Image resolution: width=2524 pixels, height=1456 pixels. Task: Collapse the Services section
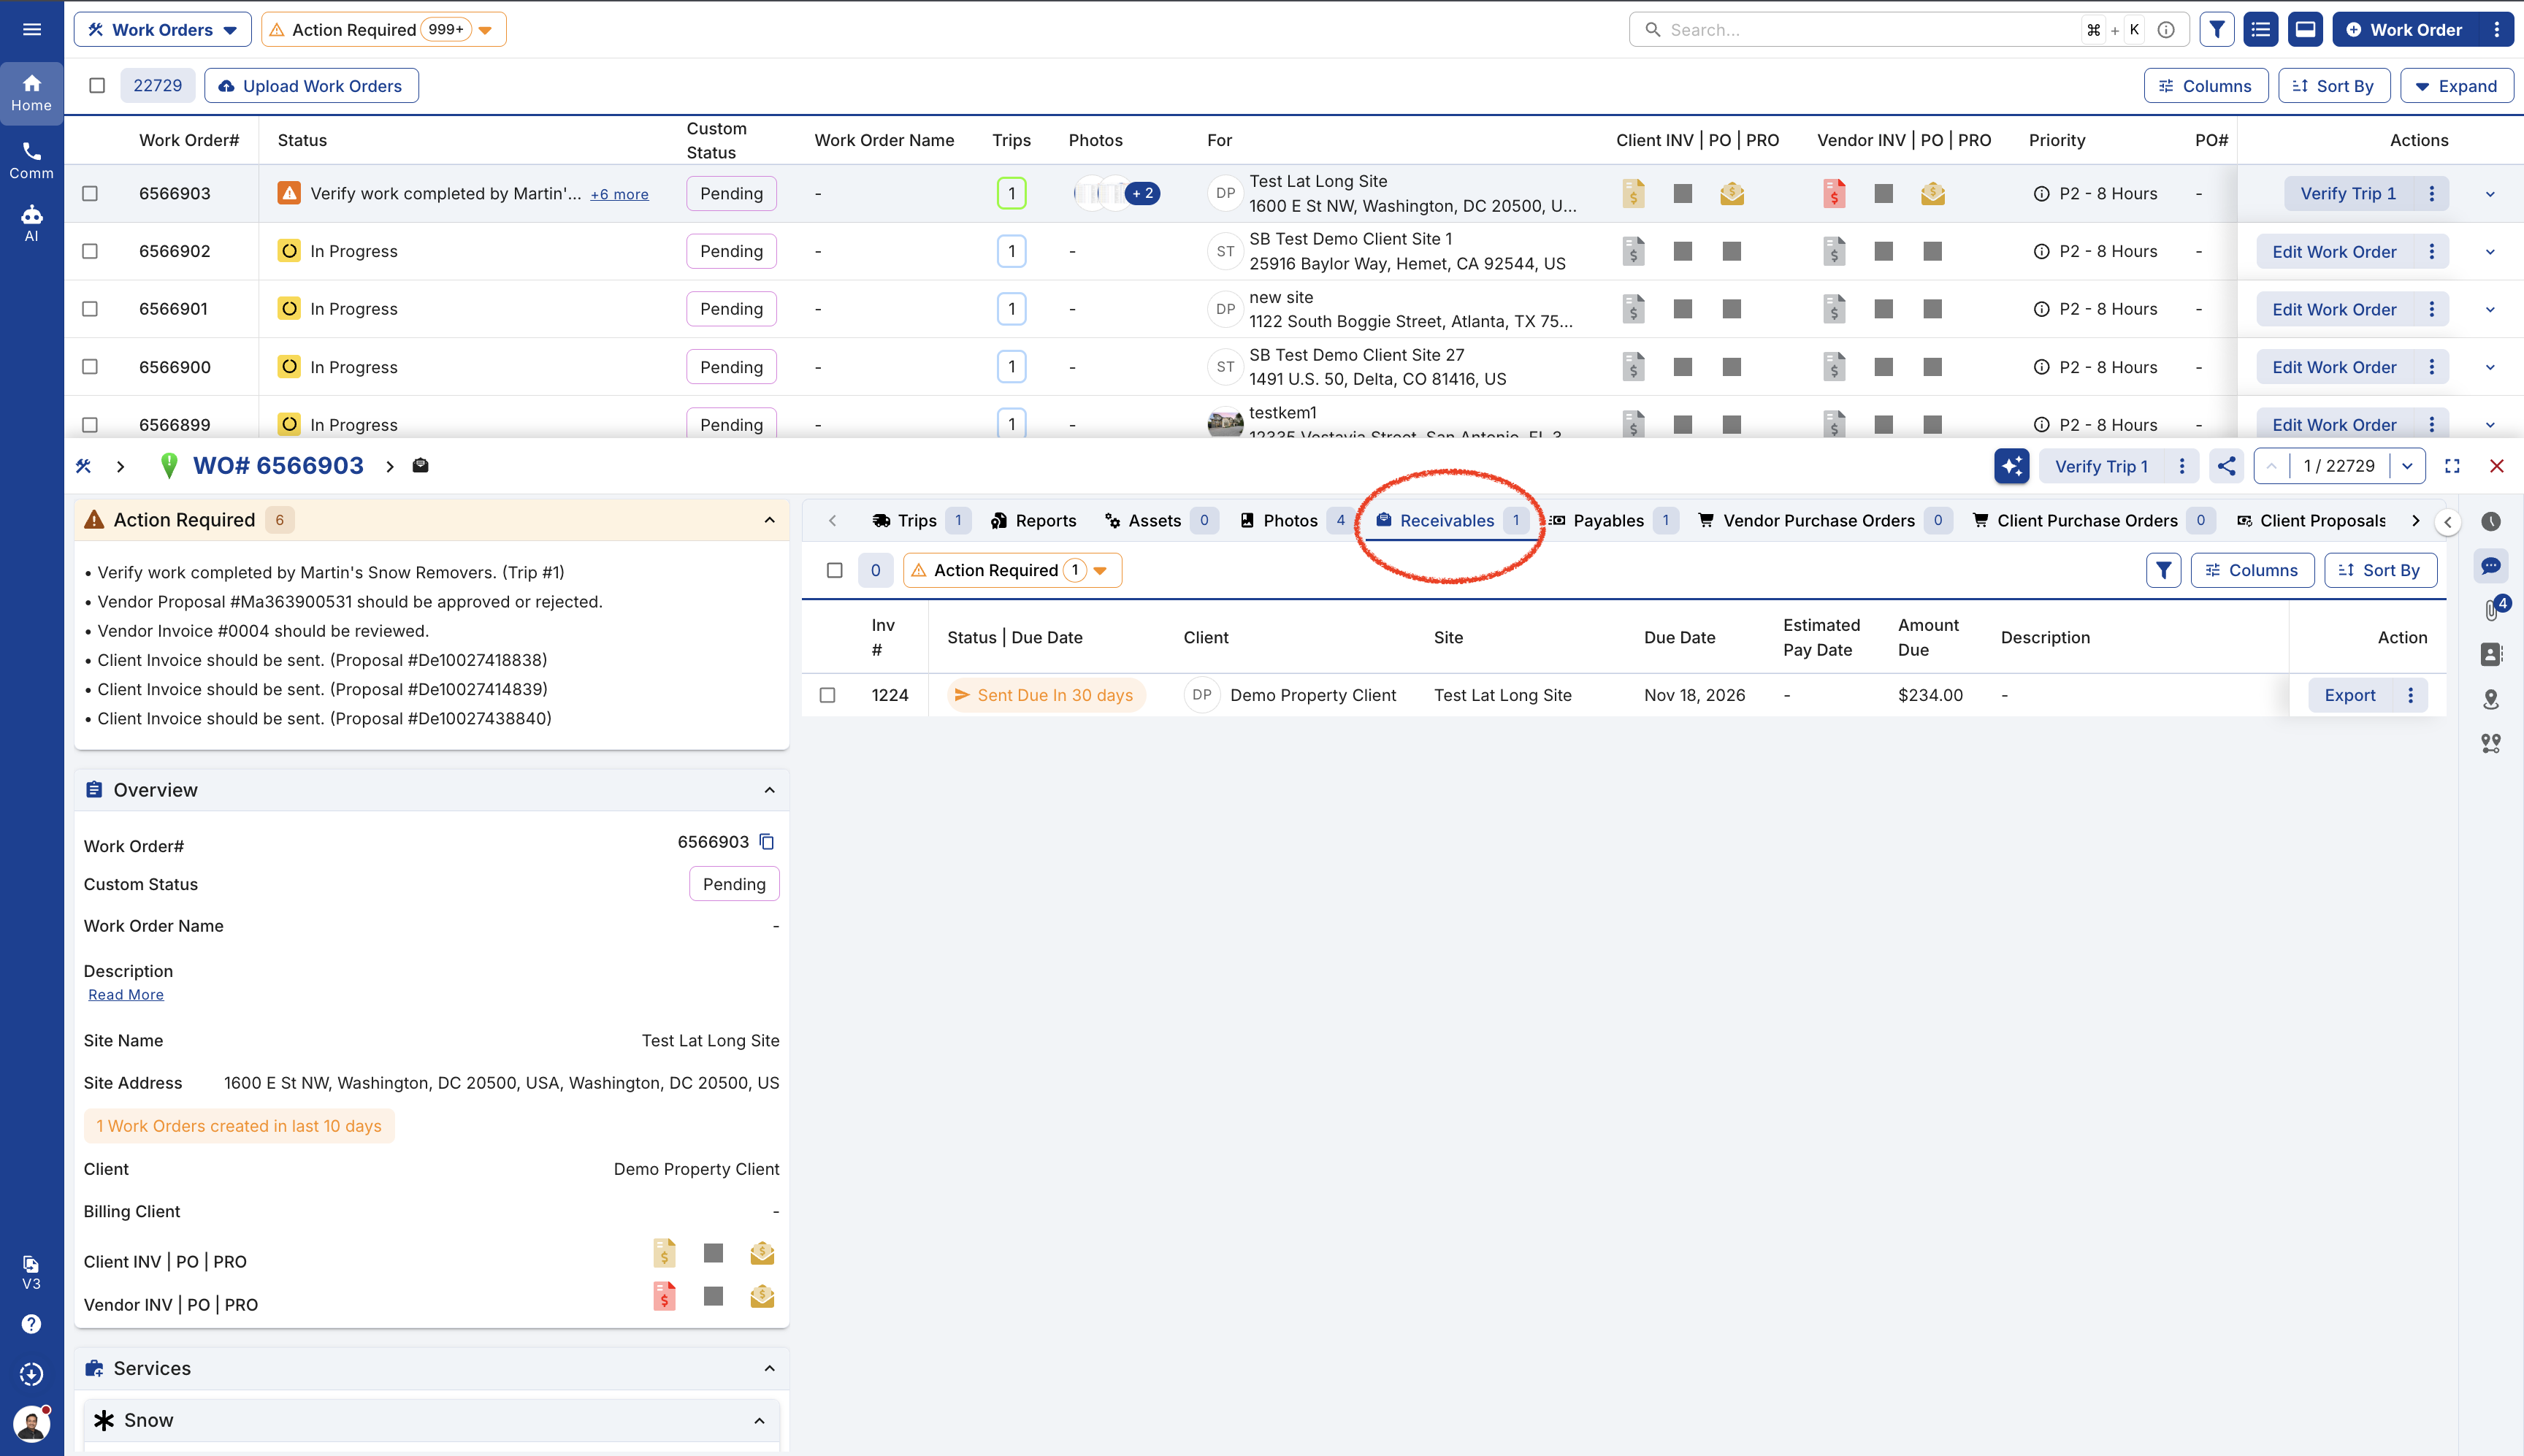coord(769,1368)
